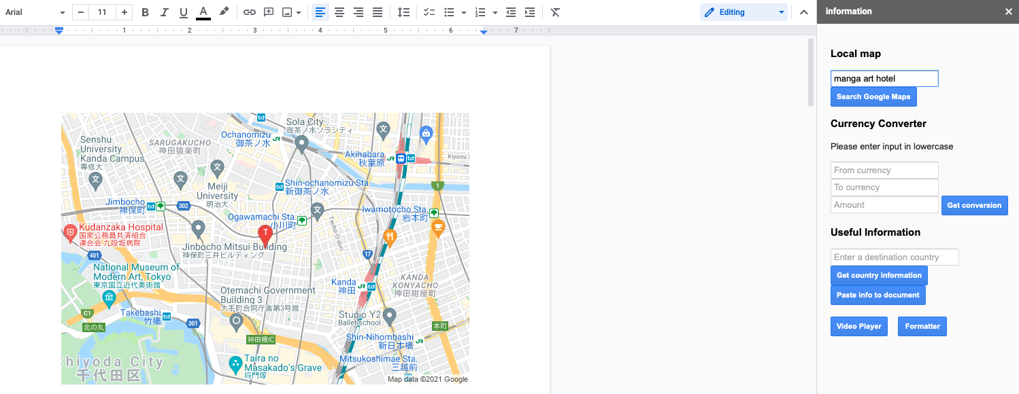1019x394 pixels.
Task: Click the Amount field
Action: pyautogui.click(x=884, y=205)
